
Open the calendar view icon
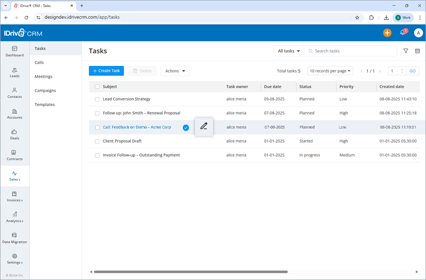click(417, 51)
